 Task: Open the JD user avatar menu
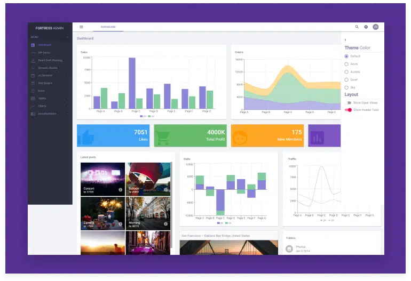[376, 27]
